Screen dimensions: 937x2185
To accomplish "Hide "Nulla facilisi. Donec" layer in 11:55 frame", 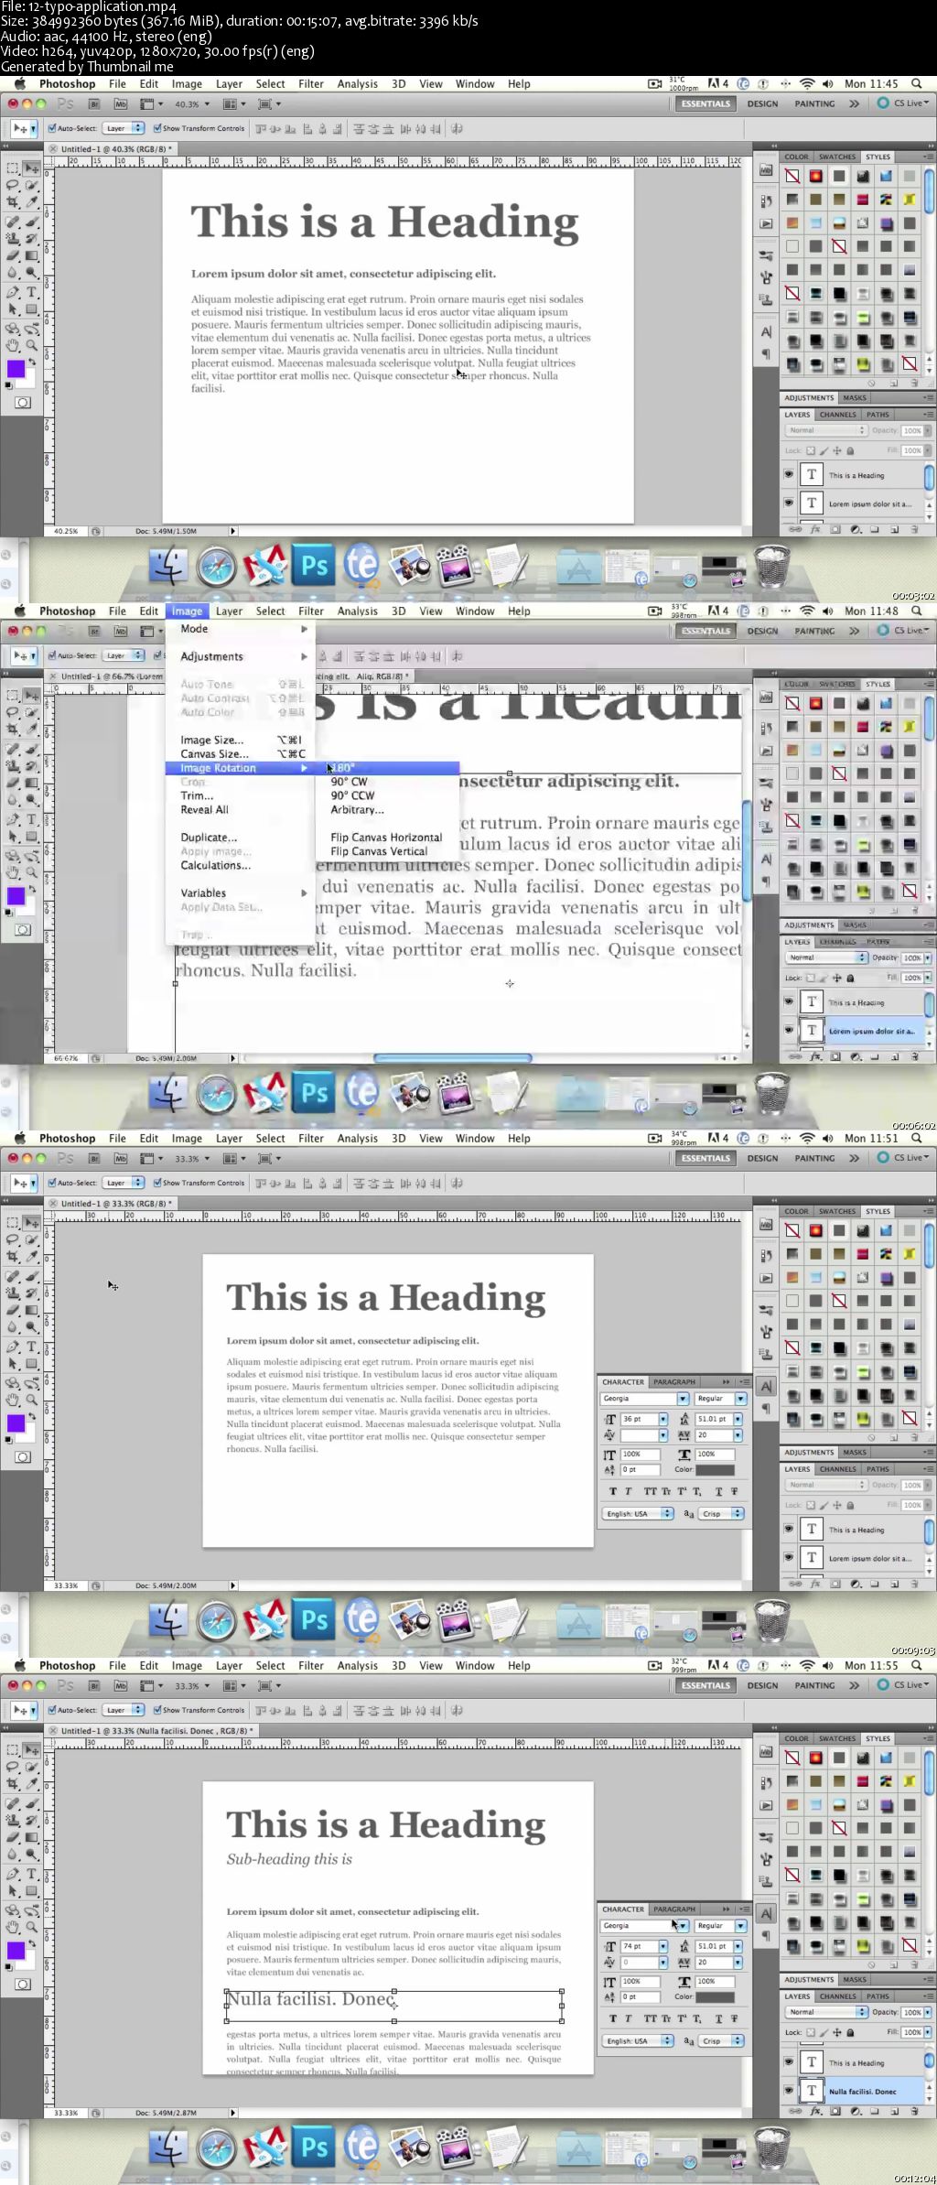I will [x=789, y=2092].
